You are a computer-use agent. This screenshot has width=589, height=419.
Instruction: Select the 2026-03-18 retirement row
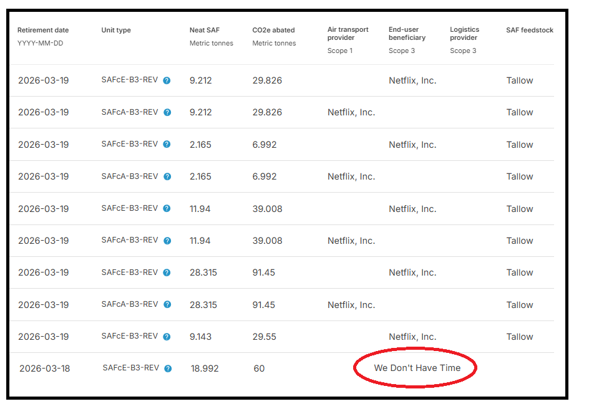[x=43, y=368]
